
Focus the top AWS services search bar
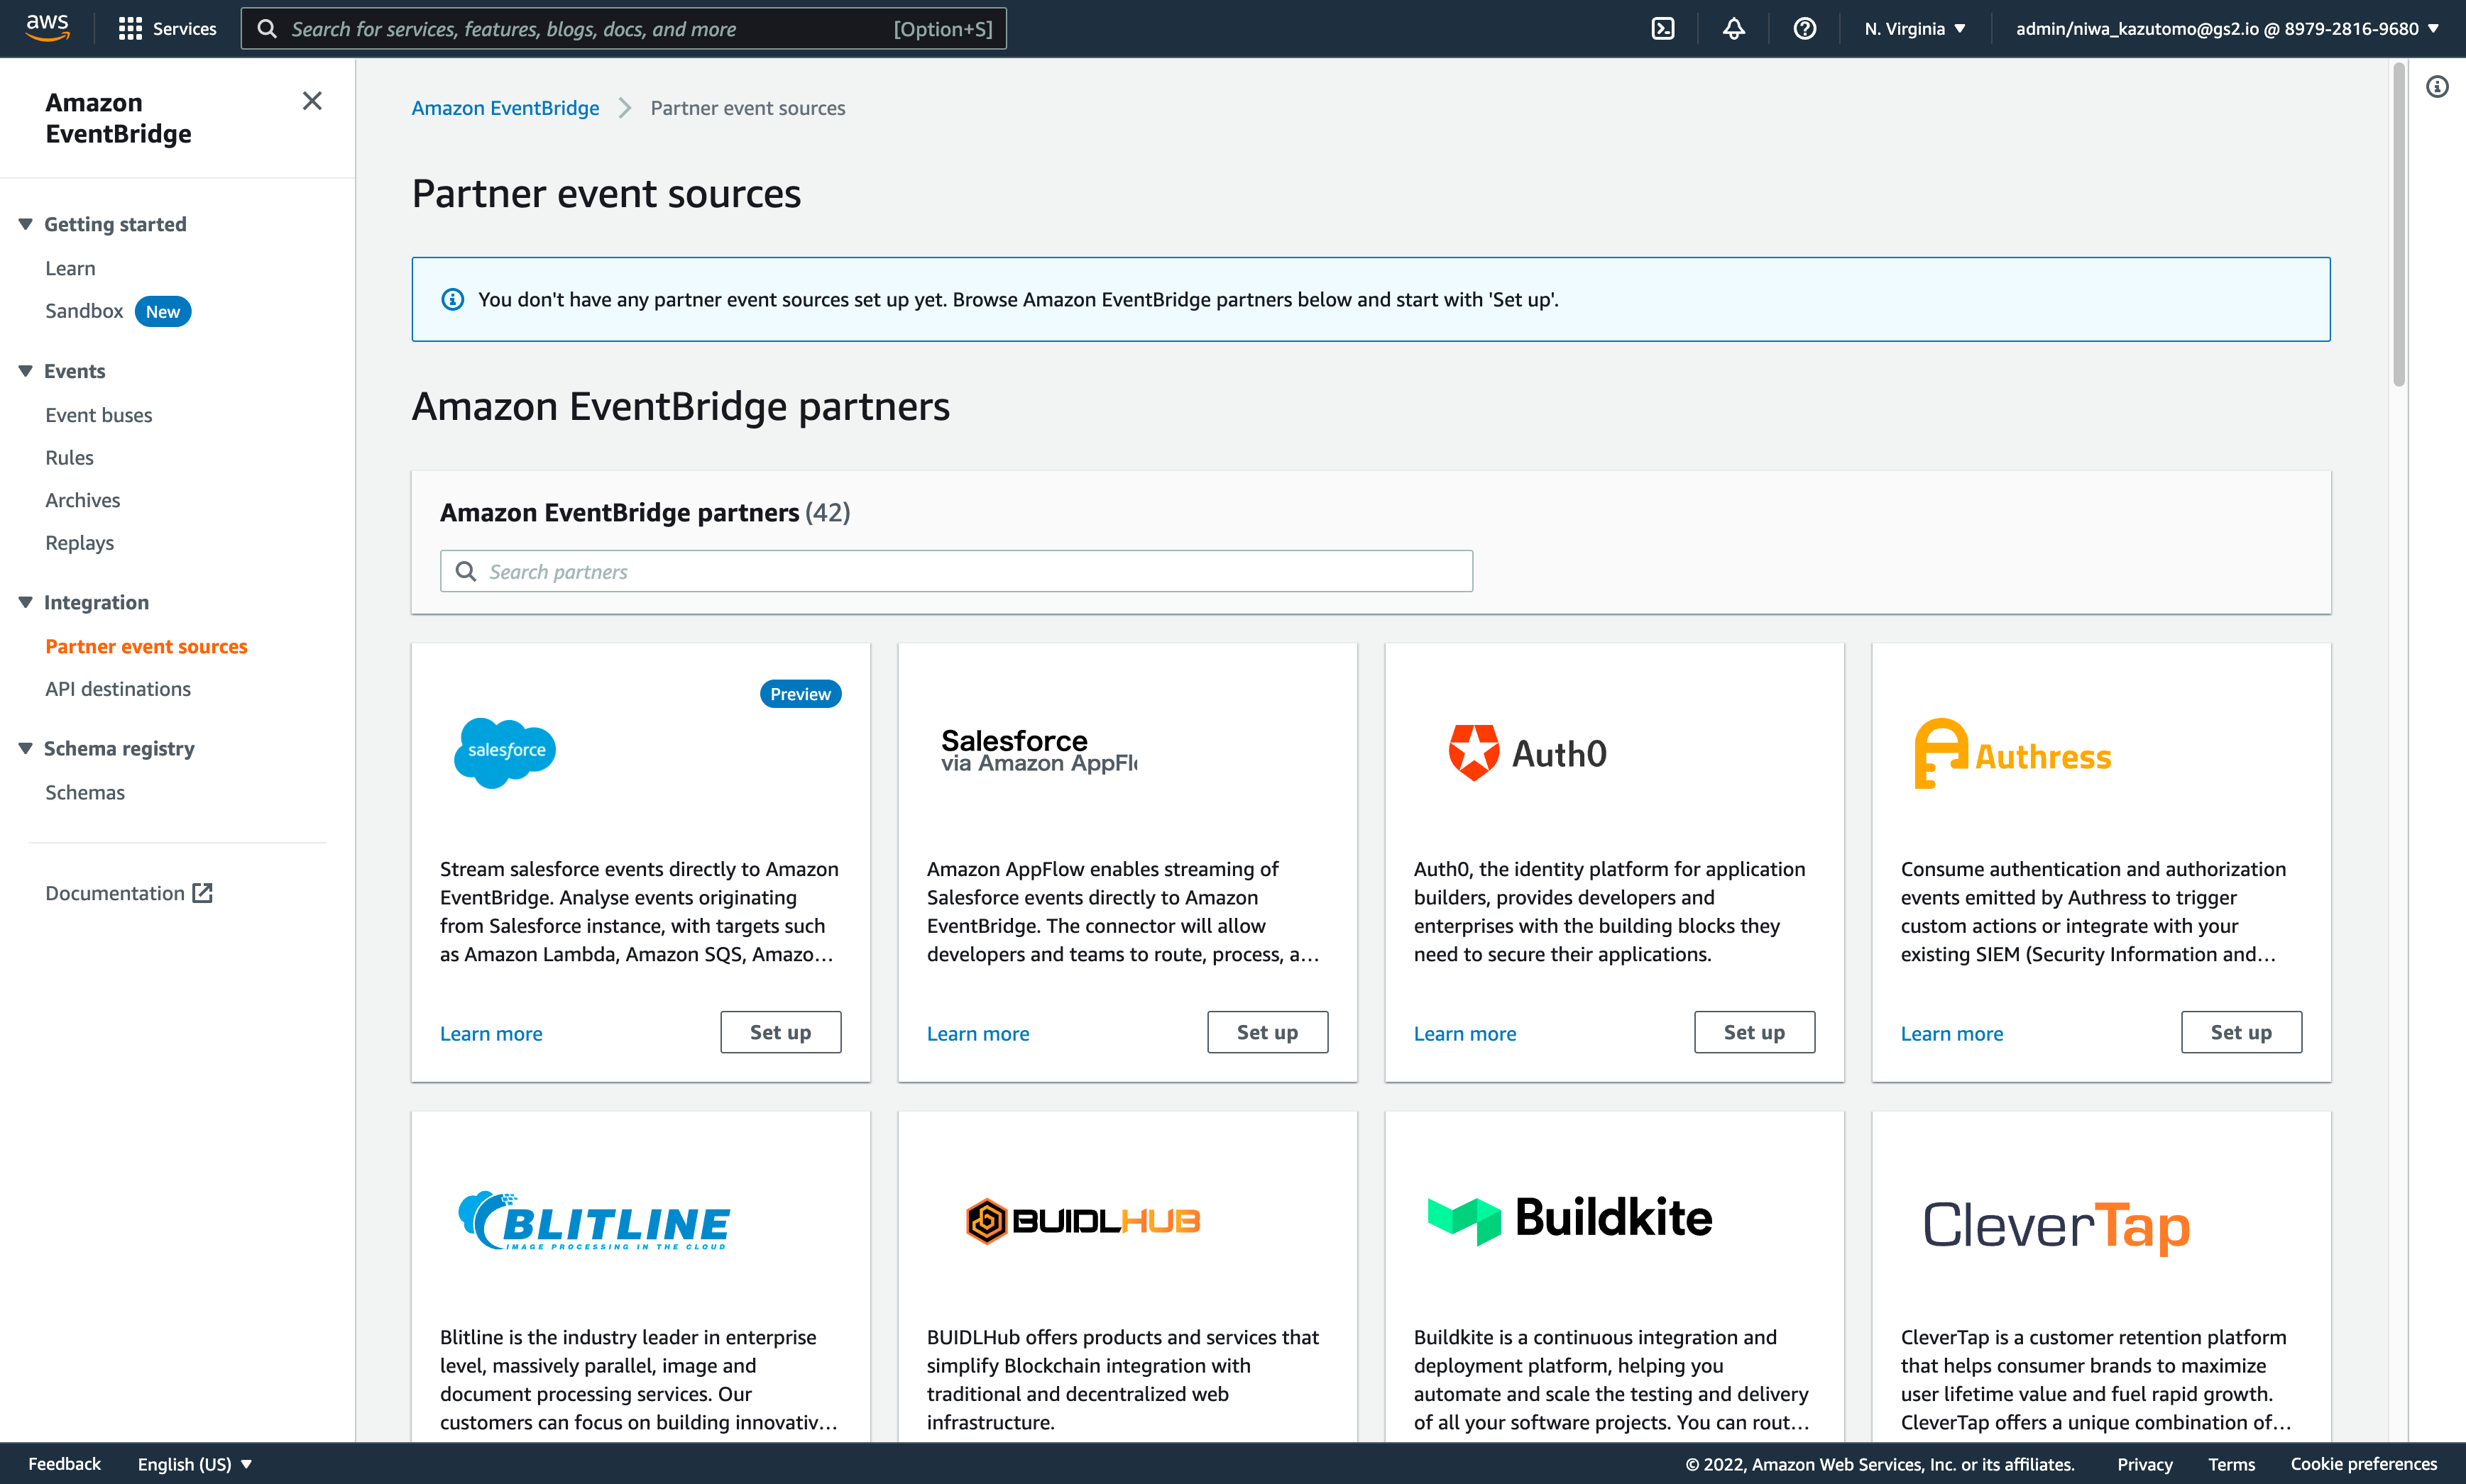pos(623,29)
